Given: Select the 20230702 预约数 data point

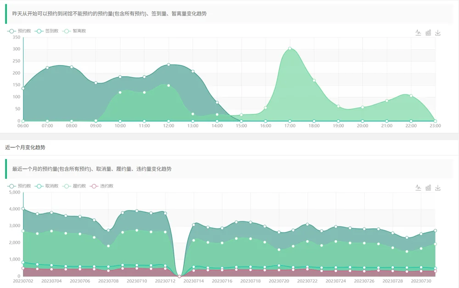Looking at the screenshot, I should (x=23, y=209).
